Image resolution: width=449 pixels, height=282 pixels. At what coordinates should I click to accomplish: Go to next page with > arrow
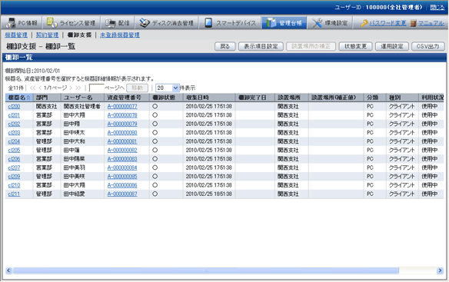(71, 88)
